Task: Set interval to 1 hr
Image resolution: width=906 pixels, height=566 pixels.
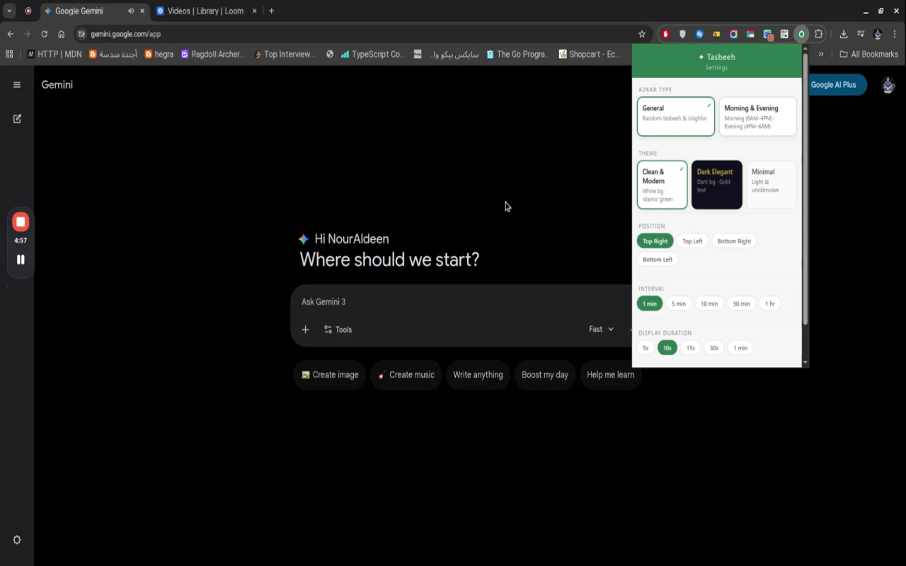Action: (x=770, y=304)
